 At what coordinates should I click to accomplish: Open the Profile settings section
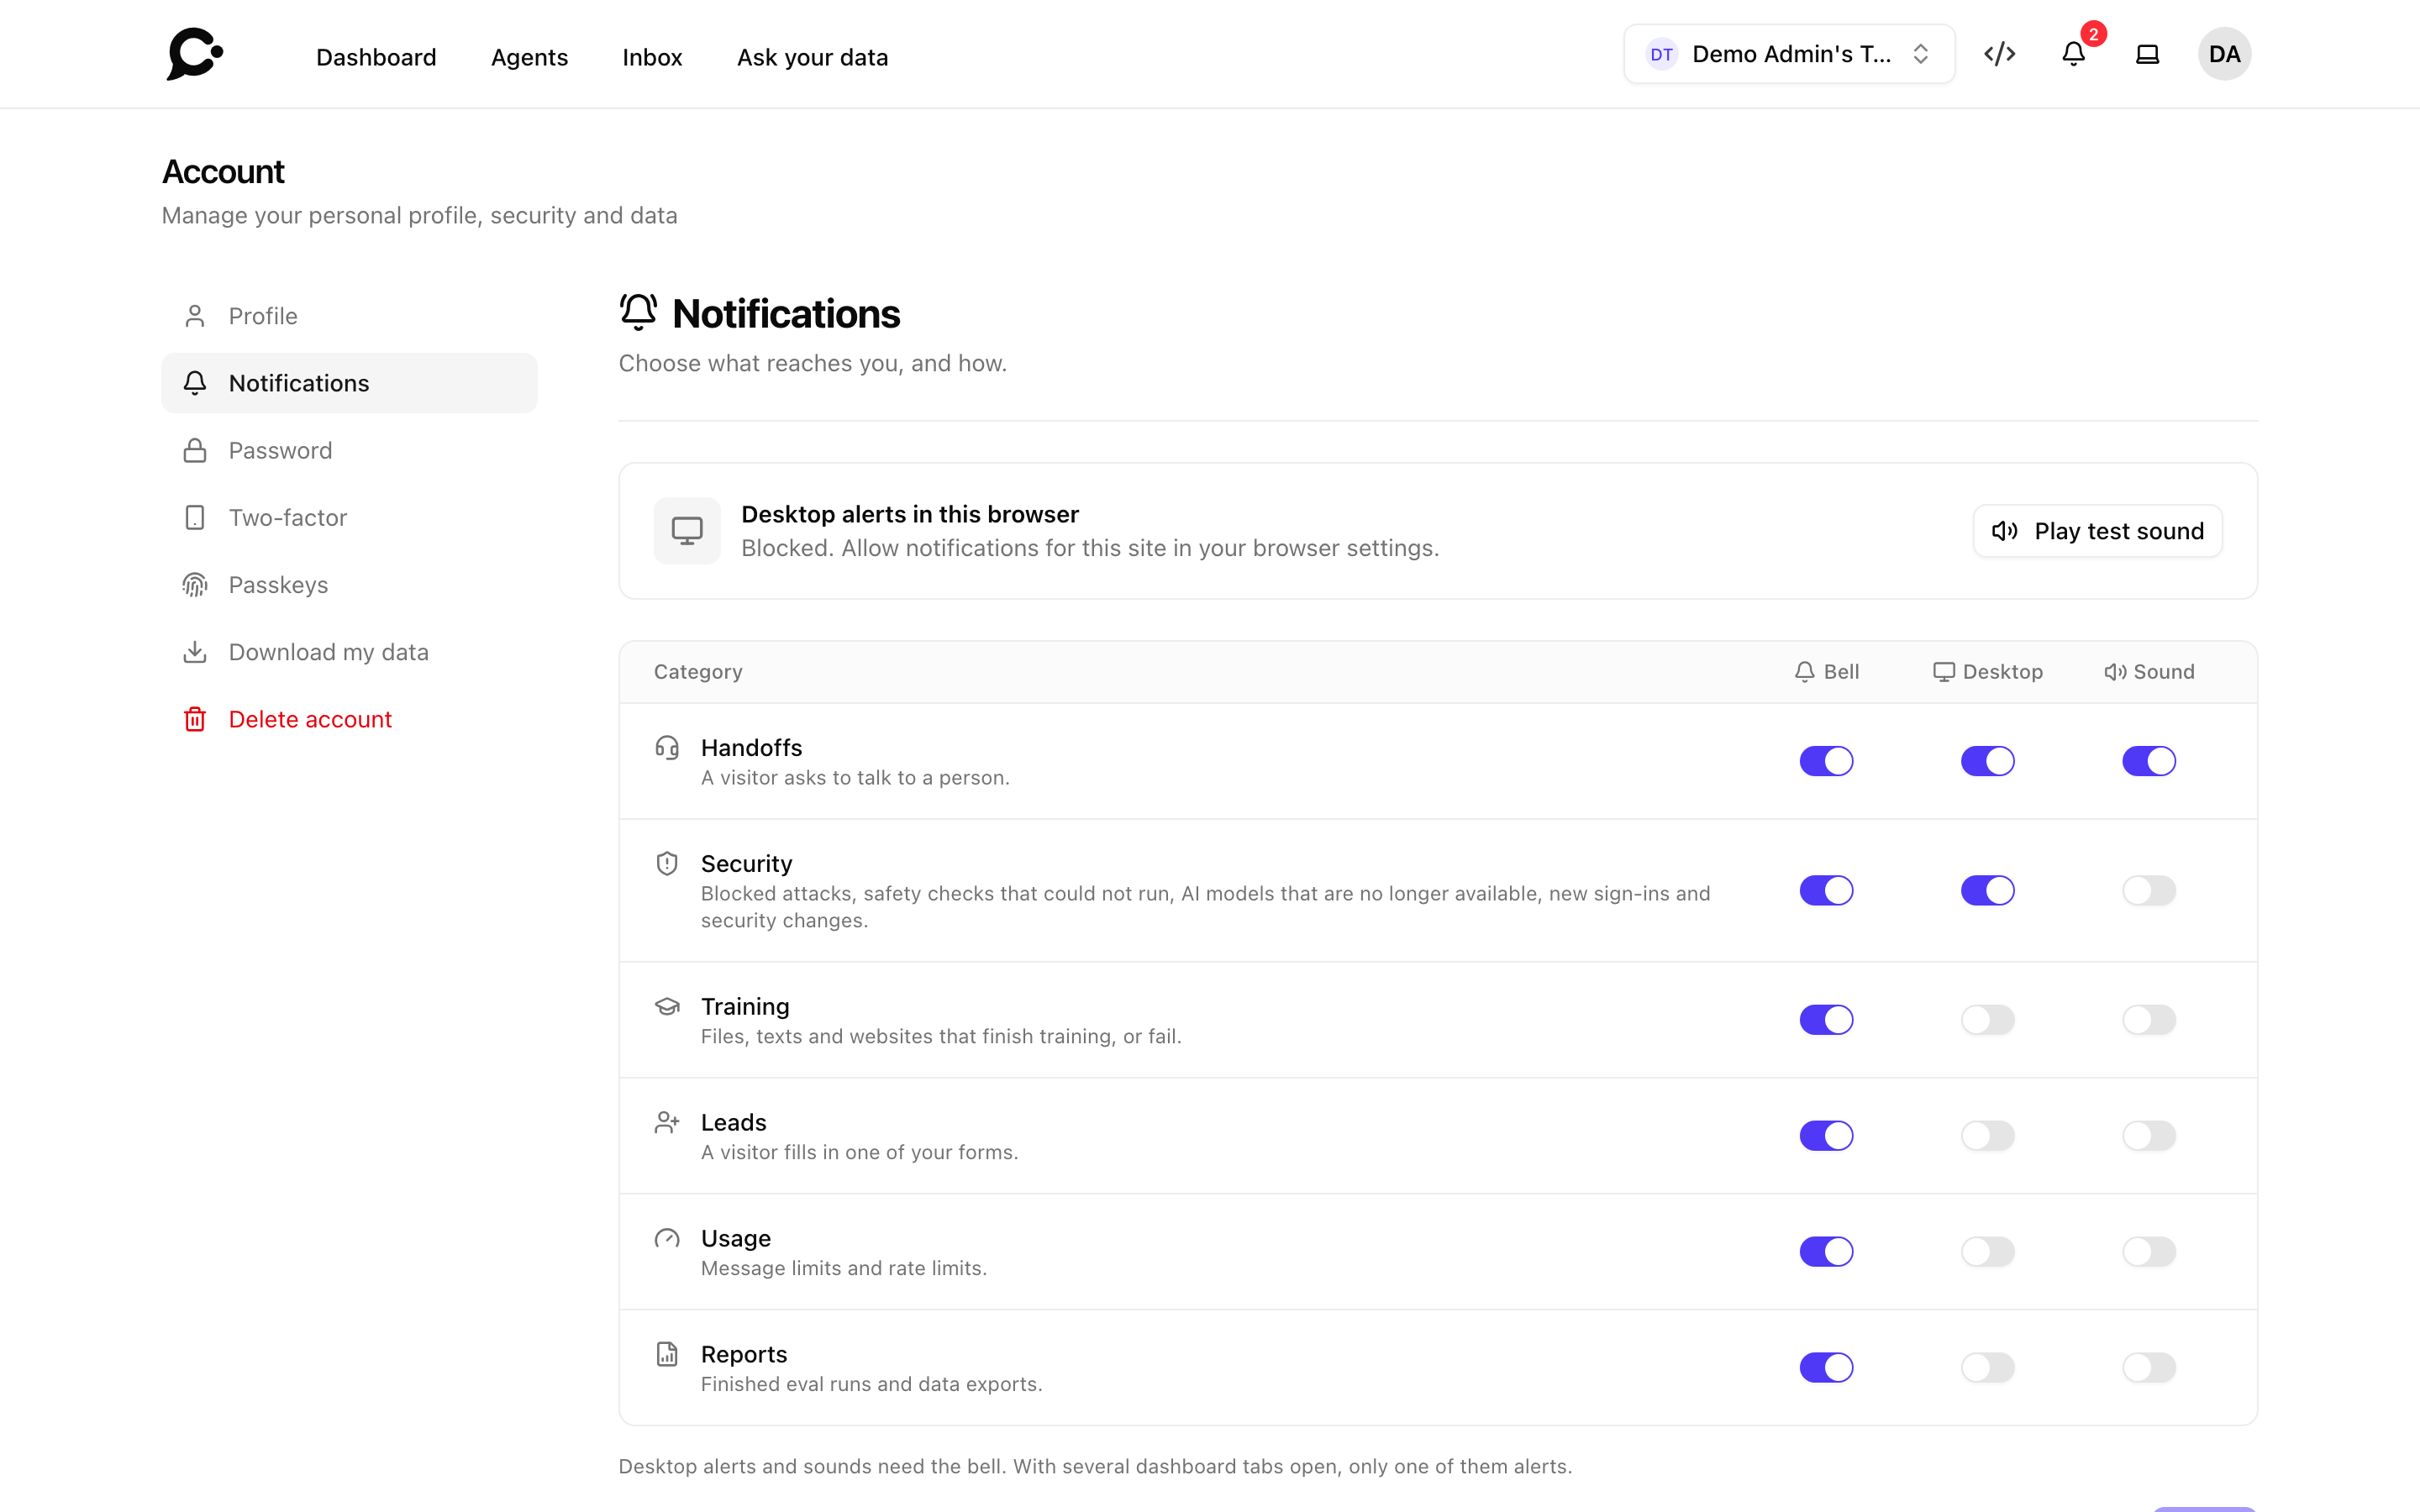tap(349, 316)
